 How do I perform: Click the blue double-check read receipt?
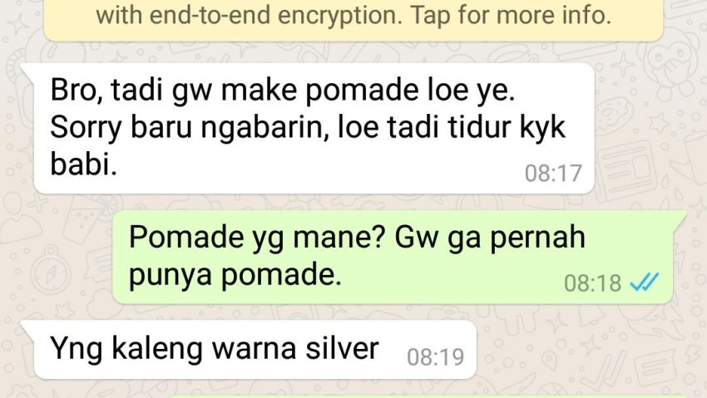644,282
